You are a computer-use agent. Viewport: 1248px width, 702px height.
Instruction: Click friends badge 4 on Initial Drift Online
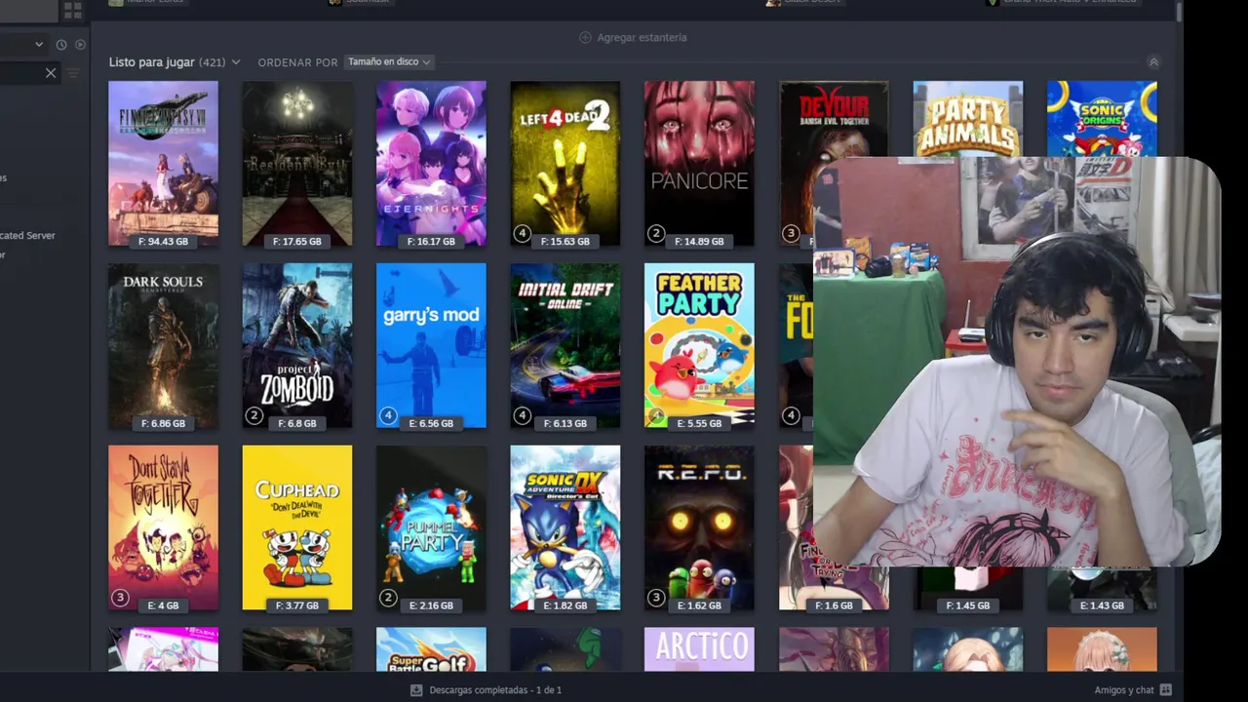522,416
